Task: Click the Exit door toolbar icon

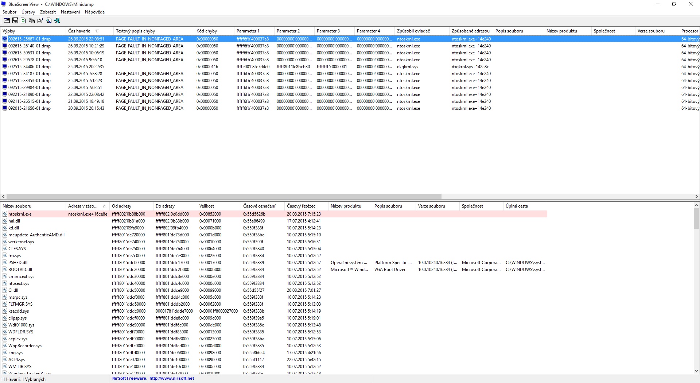Action: click(x=57, y=21)
